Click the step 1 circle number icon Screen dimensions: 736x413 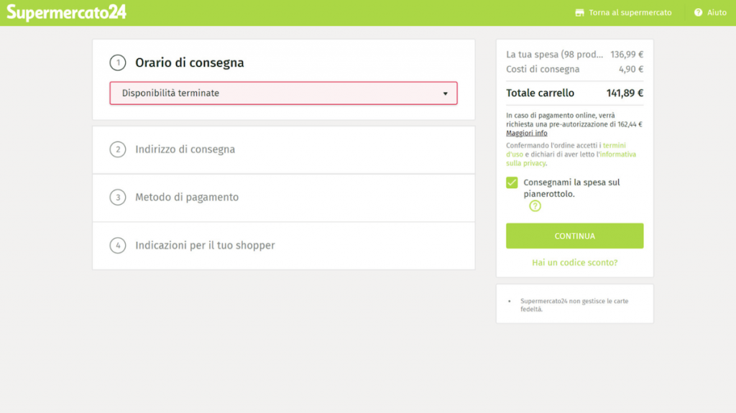(x=118, y=62)
